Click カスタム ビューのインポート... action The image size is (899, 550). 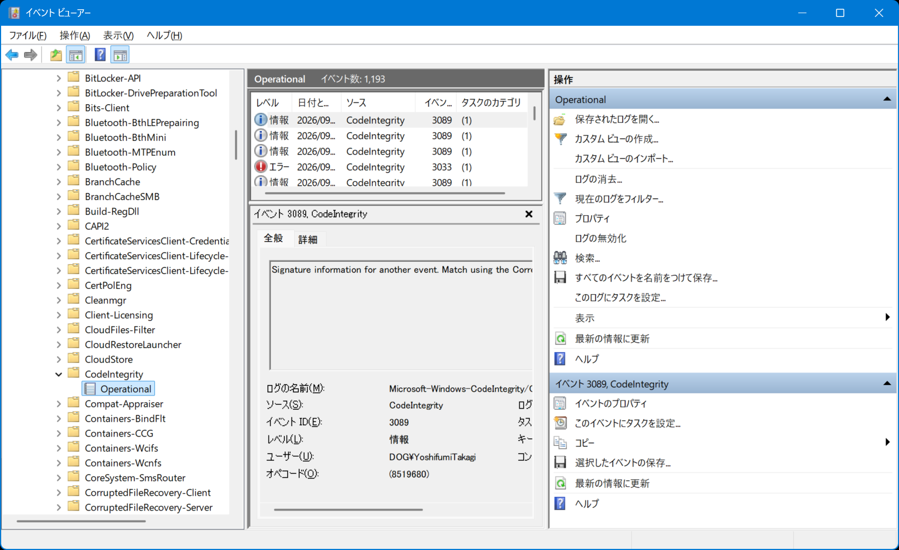coord(623,159)
